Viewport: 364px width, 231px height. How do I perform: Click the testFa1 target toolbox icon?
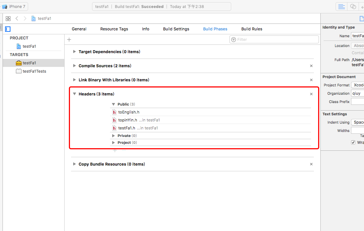point(18,63)
